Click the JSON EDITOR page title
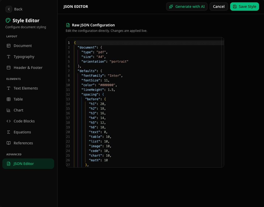The height and width of the screenshot is (207, 264). click(x=76, y=7)
